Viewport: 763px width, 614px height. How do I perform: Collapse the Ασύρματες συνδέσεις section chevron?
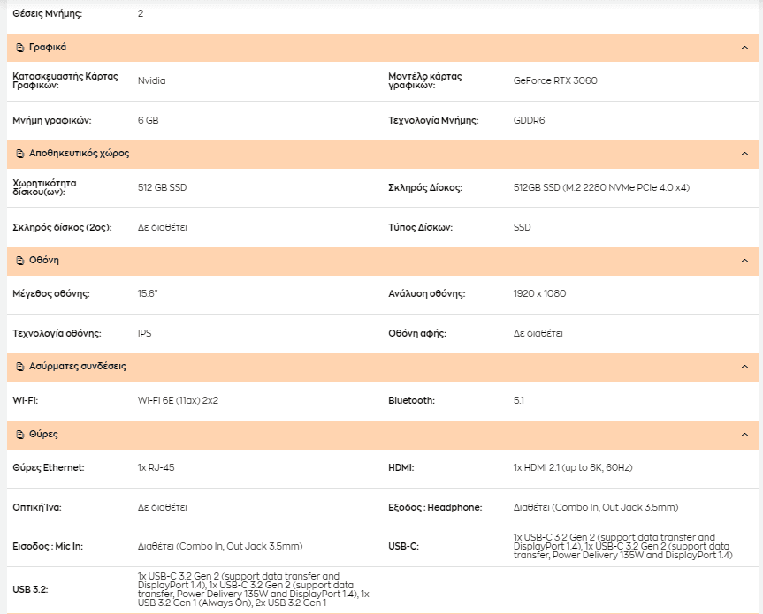(744, 367)
